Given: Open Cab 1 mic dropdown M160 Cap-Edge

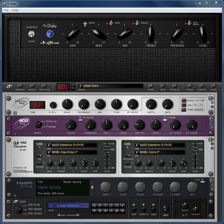Looking at the screenshot, I should 49,152.
